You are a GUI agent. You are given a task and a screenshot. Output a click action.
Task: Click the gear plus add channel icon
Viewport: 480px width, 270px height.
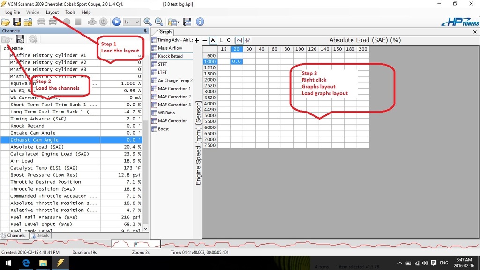click(x=33, y=39)
